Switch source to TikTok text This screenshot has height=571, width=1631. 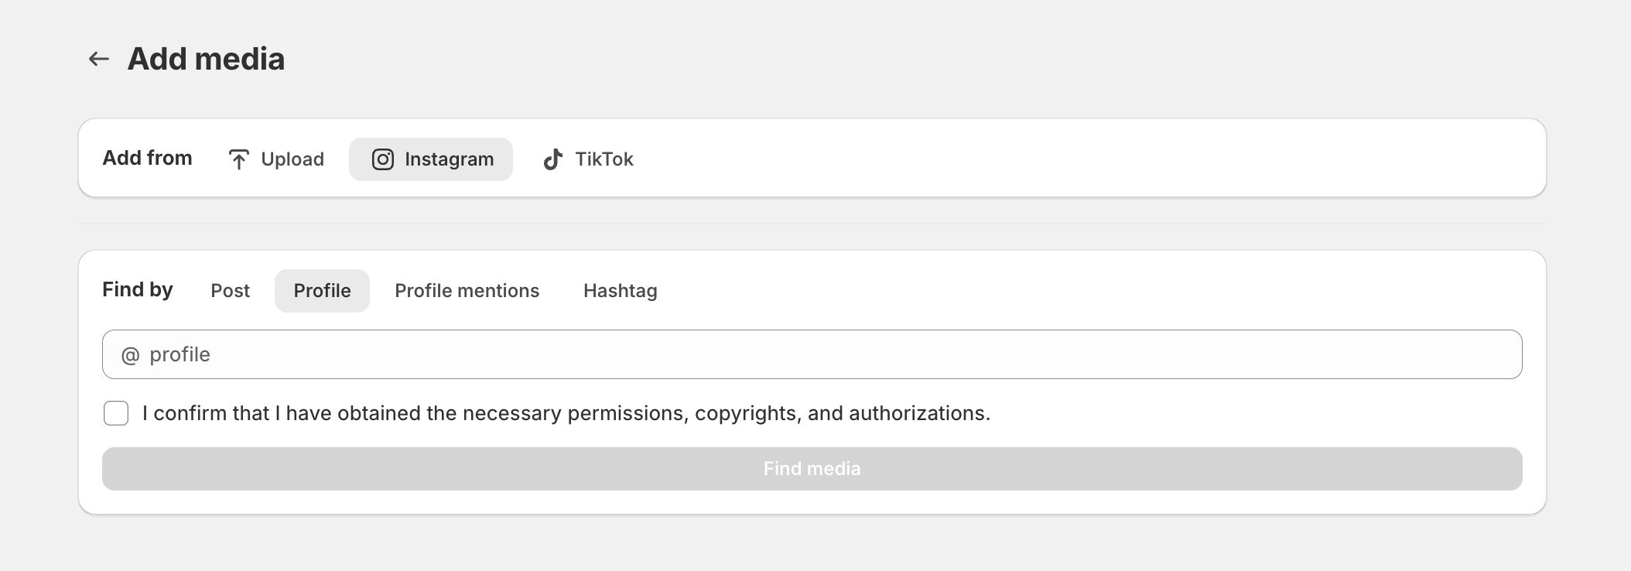604,159
